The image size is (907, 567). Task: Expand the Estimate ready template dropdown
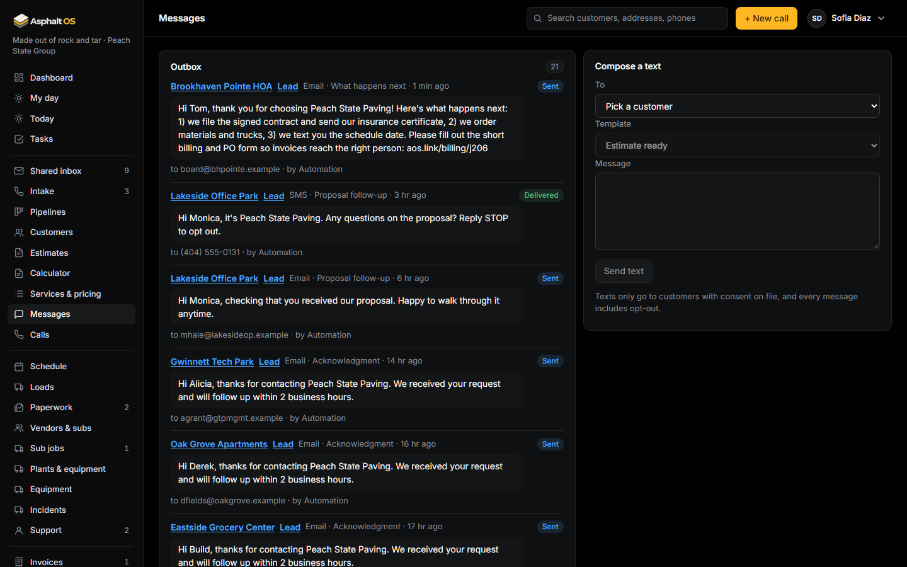coord(737,146)
